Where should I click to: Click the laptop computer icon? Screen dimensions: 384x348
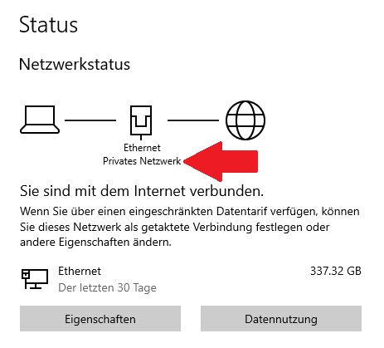[x=40, y=120]
